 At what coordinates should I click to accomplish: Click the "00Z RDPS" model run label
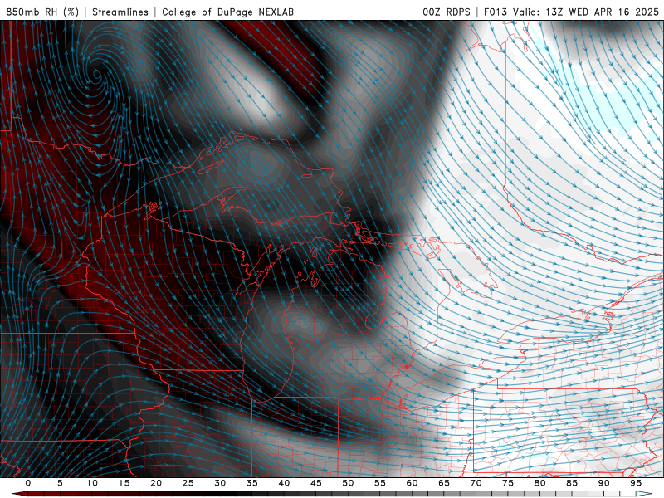(x=447, y=12)
